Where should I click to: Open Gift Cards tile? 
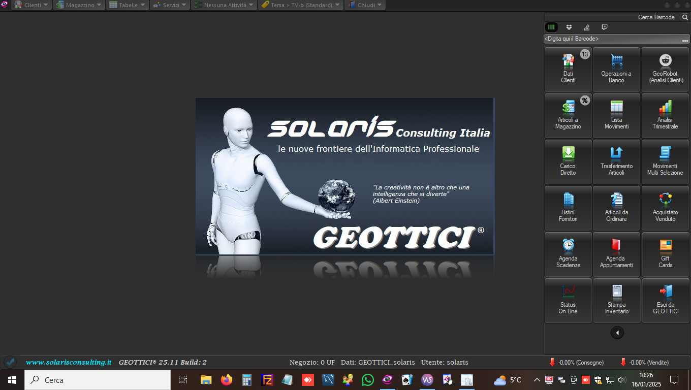pyautogui.click(x=666, y=254)
